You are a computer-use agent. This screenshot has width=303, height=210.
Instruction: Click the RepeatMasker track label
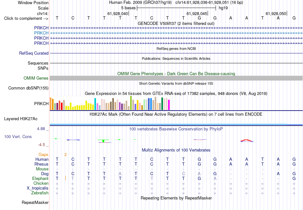[x=35, y=202]
